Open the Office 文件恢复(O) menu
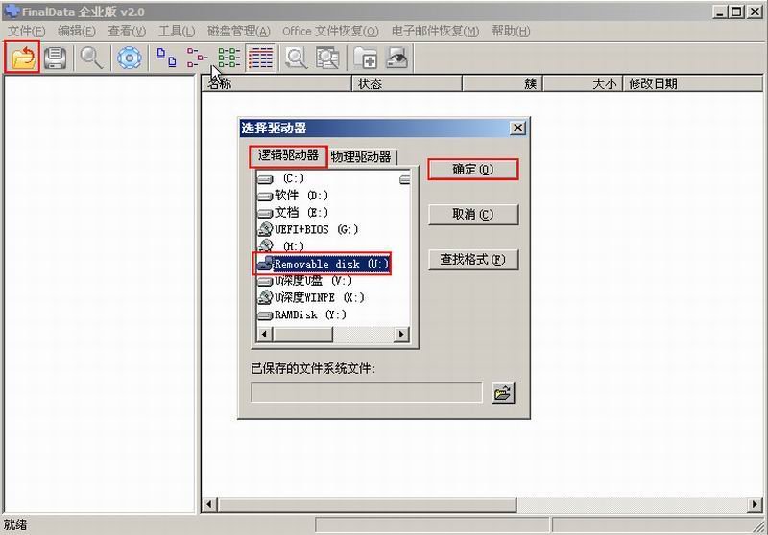 tap(330, 32)
